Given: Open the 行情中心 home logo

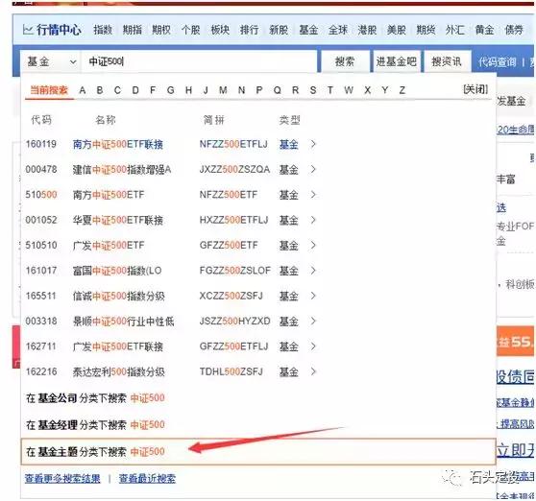Looking at the screenshot, I should (x=52, y=30).
